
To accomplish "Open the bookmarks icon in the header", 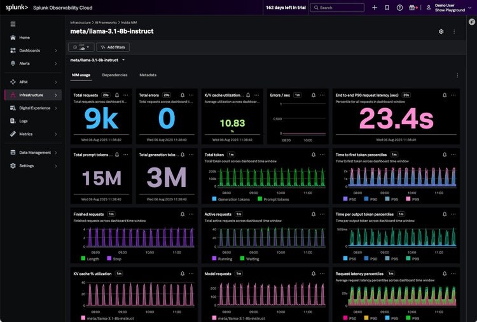I will point(387,8).
